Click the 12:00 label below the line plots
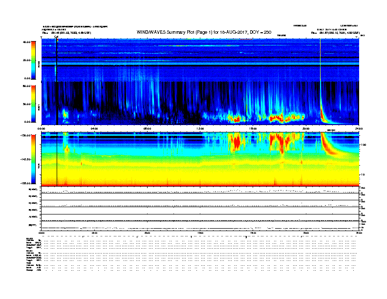This screenshot has width=387, height=299. pos(200,233)
